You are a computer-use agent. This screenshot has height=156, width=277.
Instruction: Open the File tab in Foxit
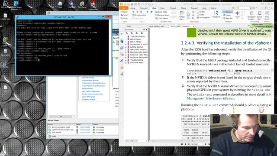(x=124, y=8)
